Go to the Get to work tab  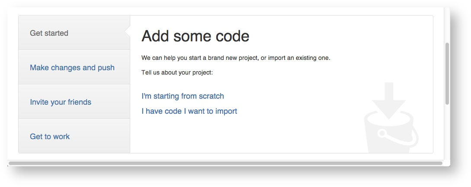click(50, 137)
